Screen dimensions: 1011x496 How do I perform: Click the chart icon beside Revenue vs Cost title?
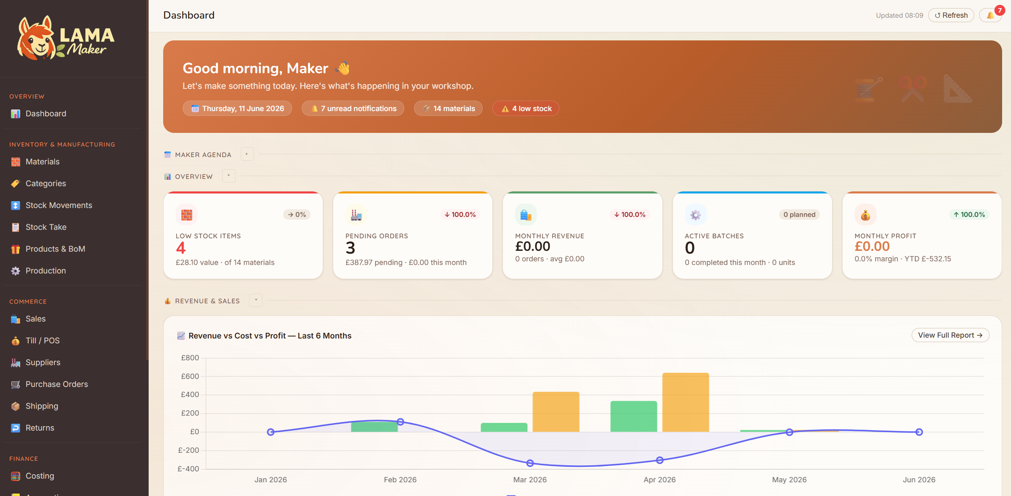tap(181, 336)
